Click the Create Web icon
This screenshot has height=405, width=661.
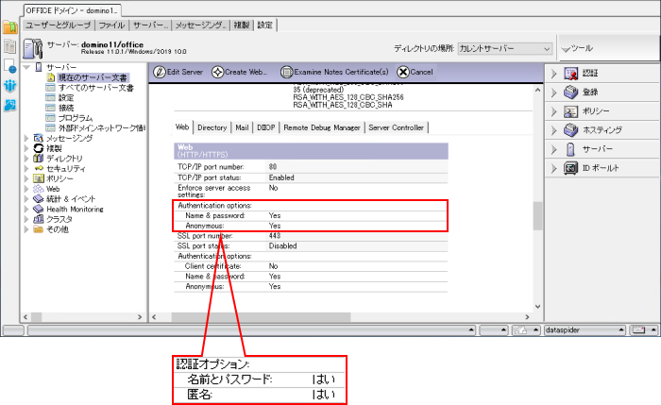coord(217,72)
